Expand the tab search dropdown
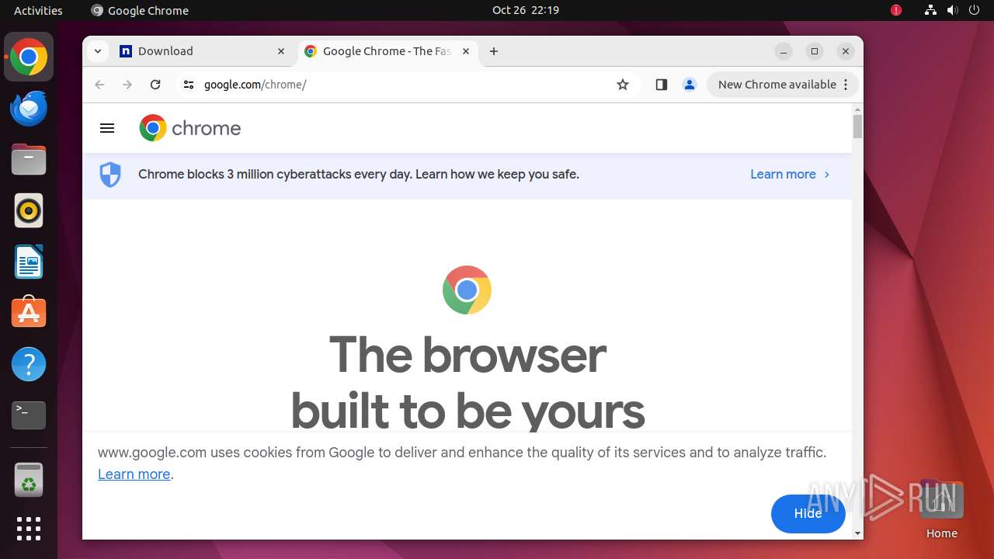 click(x=98, y=51)
